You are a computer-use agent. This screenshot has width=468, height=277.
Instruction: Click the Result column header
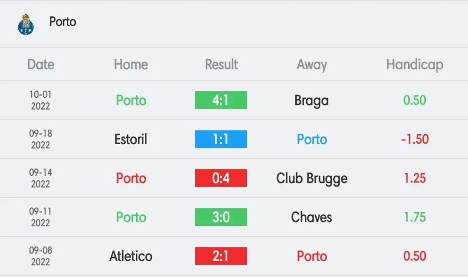coord(221,64)
